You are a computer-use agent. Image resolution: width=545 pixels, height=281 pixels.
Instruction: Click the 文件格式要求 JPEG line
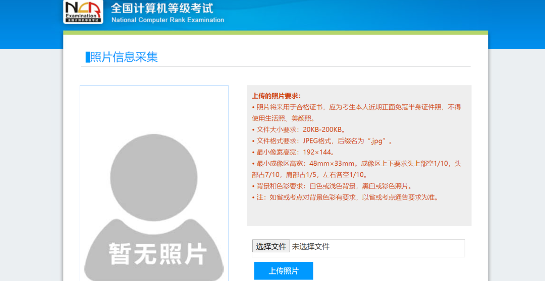click(322, 141)
